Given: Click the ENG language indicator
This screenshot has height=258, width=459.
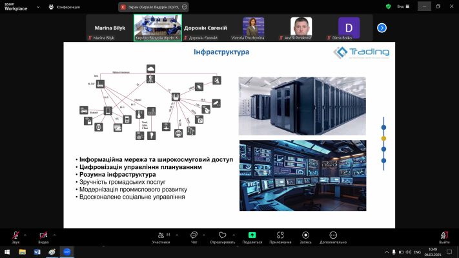Looking at the screenshot, I should pyautogui.click(x=417, y=252).
